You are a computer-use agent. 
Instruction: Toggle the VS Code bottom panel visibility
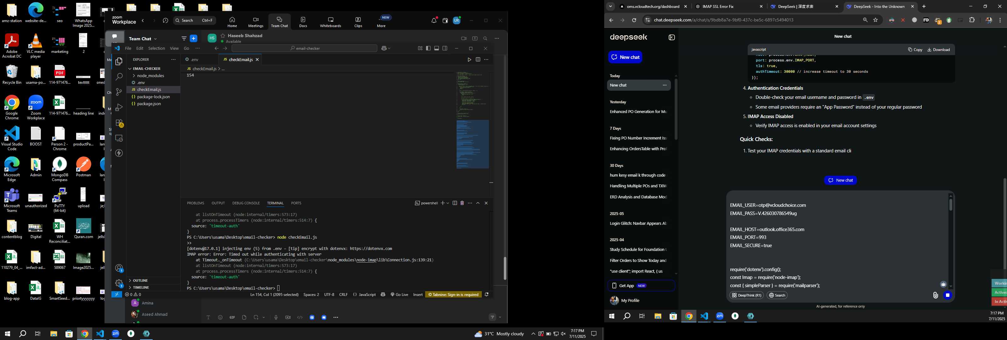437,48
